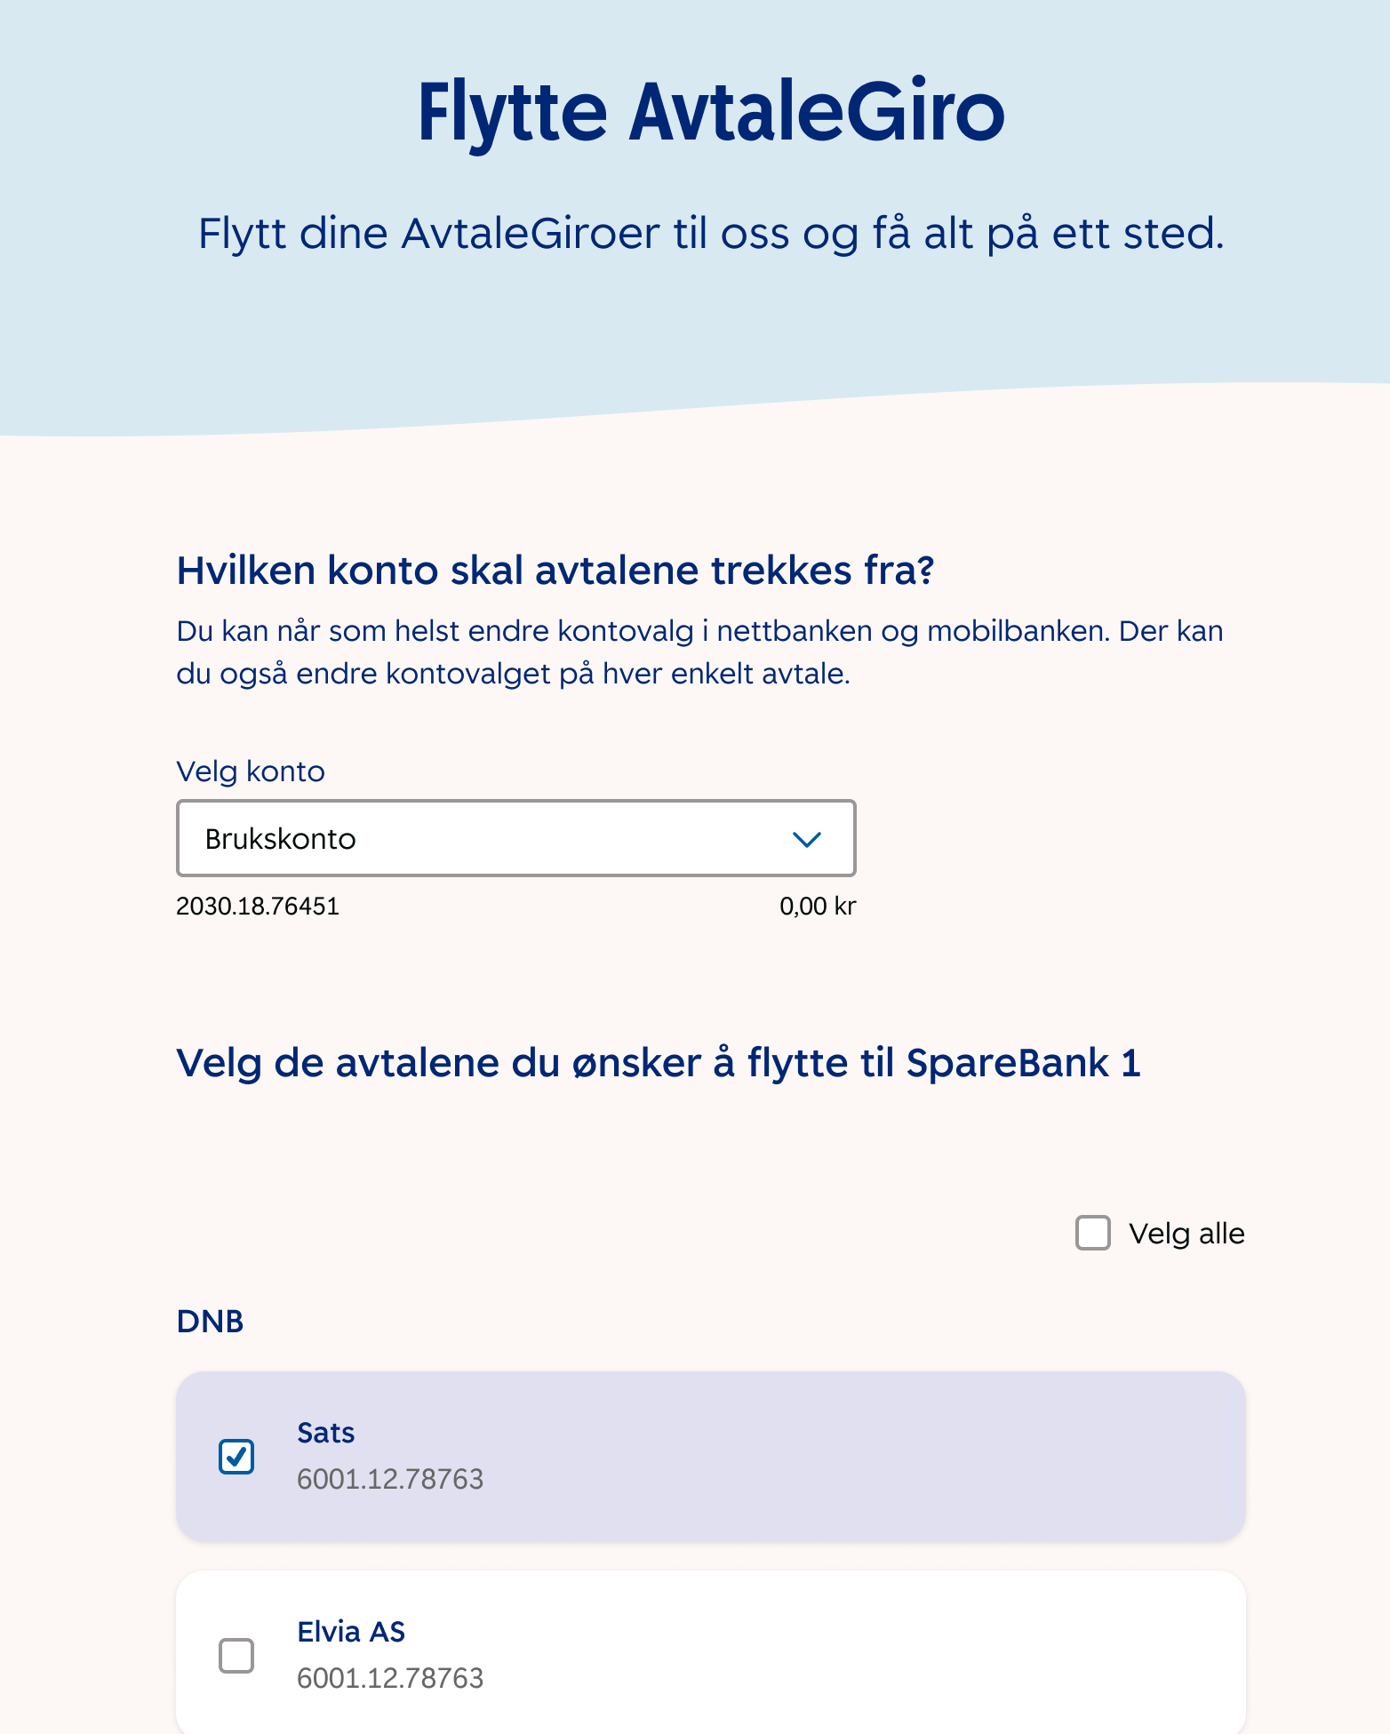Uncheck the Sats agreement checkbox
This screenshot has height=1734, width=1390.
[x=236, y=1457]
